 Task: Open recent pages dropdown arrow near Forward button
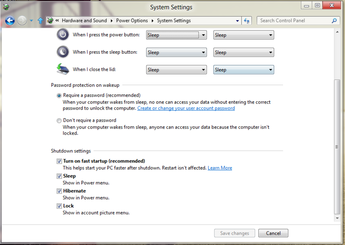(31, 21)
